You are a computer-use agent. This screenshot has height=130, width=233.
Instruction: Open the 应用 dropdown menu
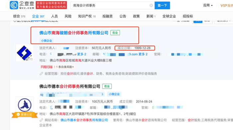[x=208, y=5]
